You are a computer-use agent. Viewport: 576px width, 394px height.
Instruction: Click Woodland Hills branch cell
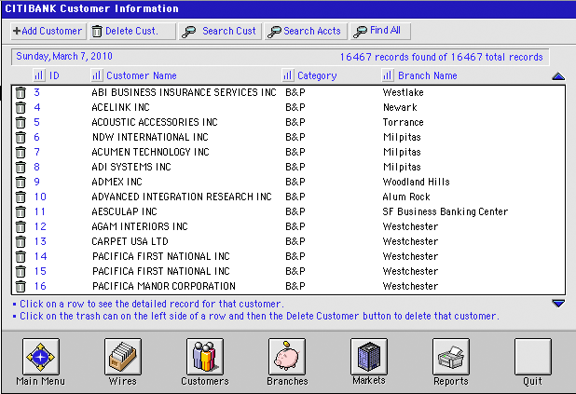click(416, 182)
